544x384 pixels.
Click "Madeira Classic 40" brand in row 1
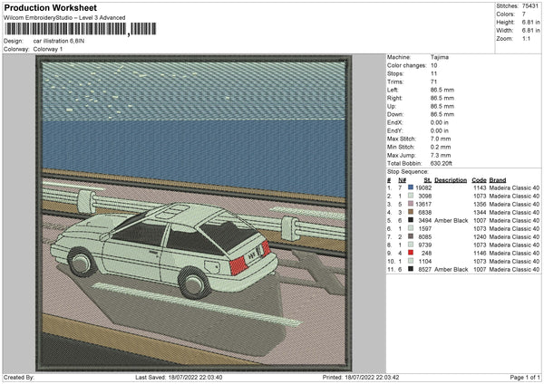514,187
